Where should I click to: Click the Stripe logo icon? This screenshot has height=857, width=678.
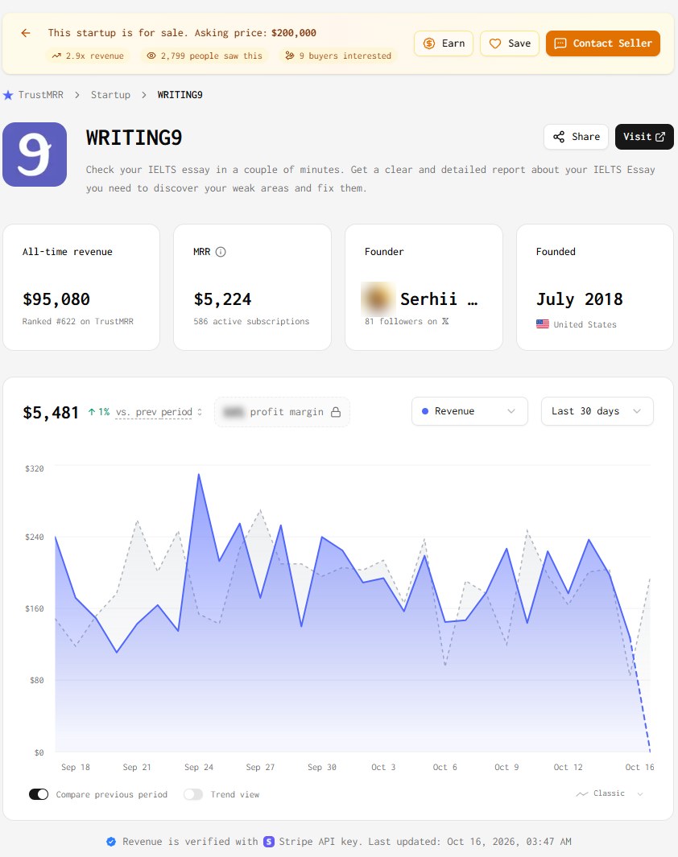268,842
